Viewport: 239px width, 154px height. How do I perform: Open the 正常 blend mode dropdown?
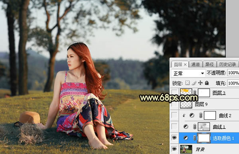188,73
